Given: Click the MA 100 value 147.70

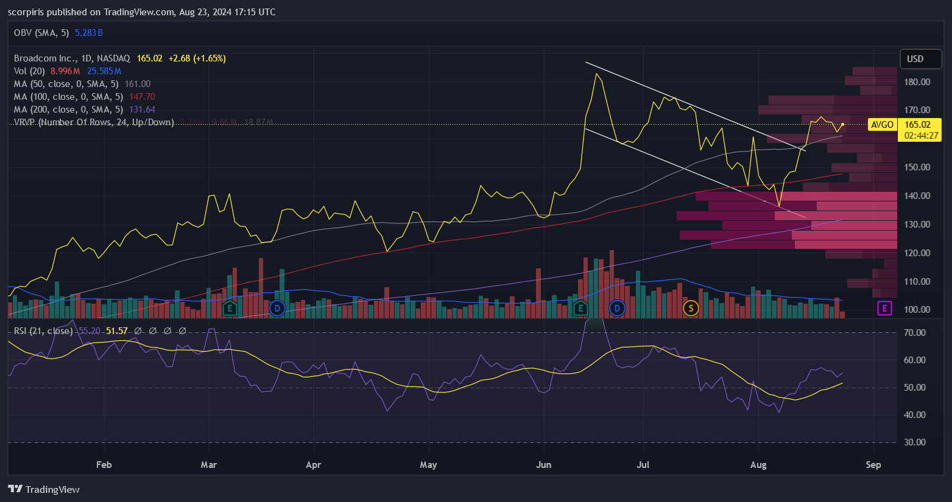Looking at the screenshot, I should [142, 97].
